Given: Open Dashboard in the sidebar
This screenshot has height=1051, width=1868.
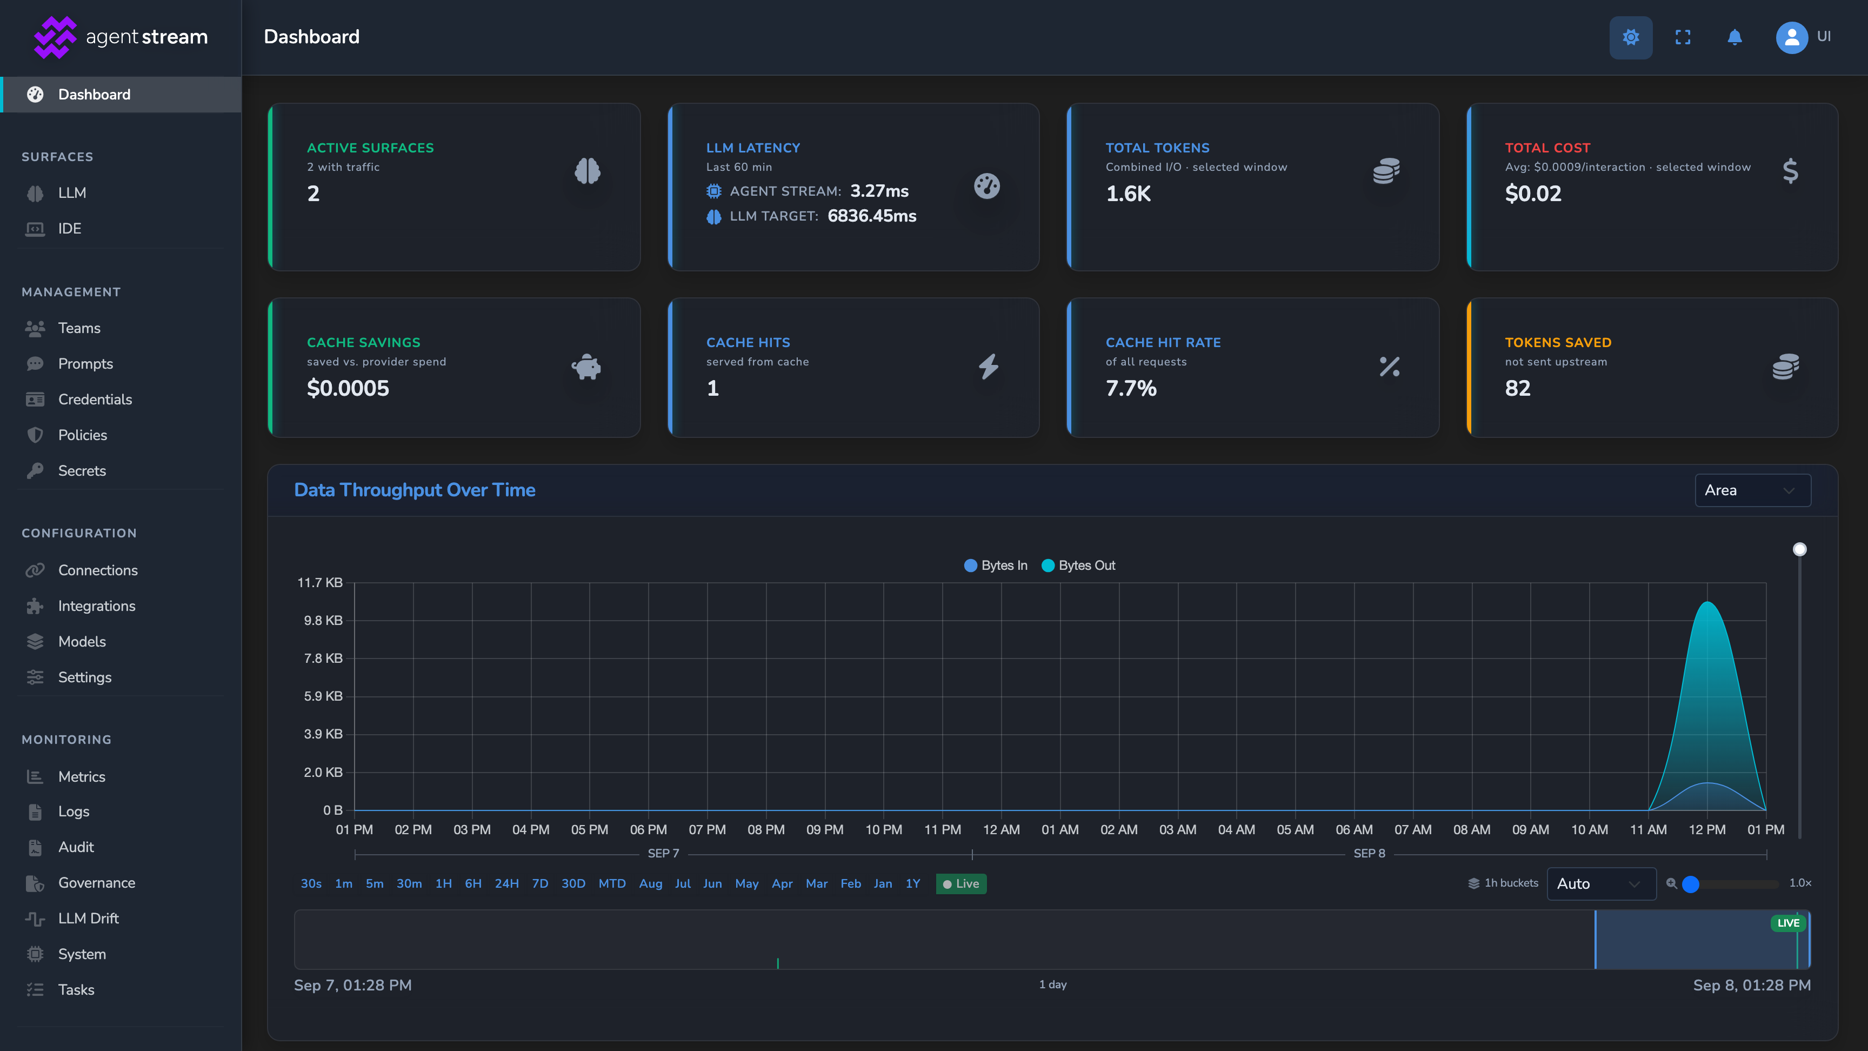Looking at the screenshot, I should pyautogui.click(x=121, y=94).
